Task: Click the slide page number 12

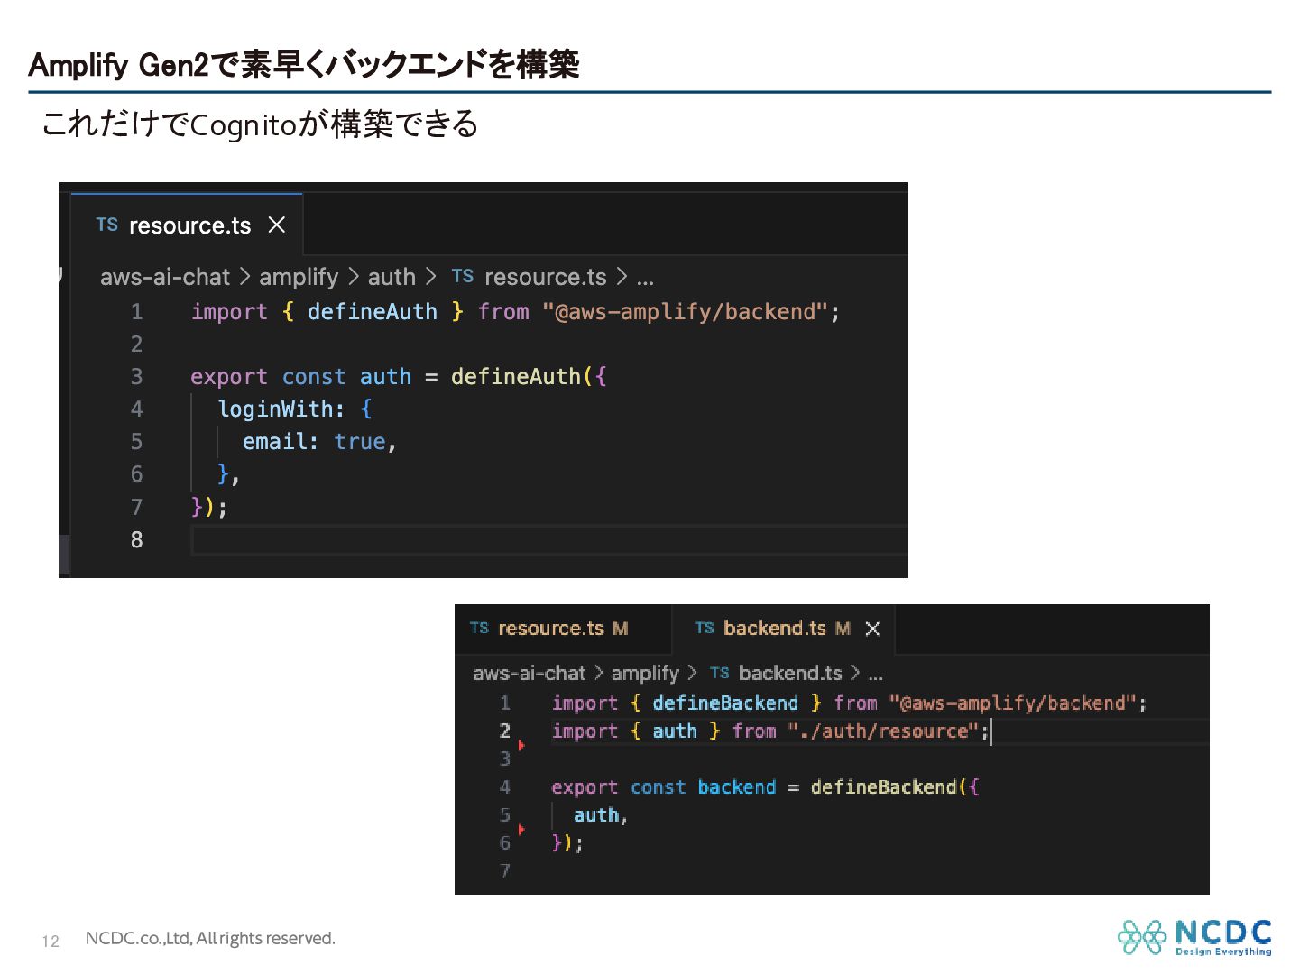Action: click(x=51, y=941)
